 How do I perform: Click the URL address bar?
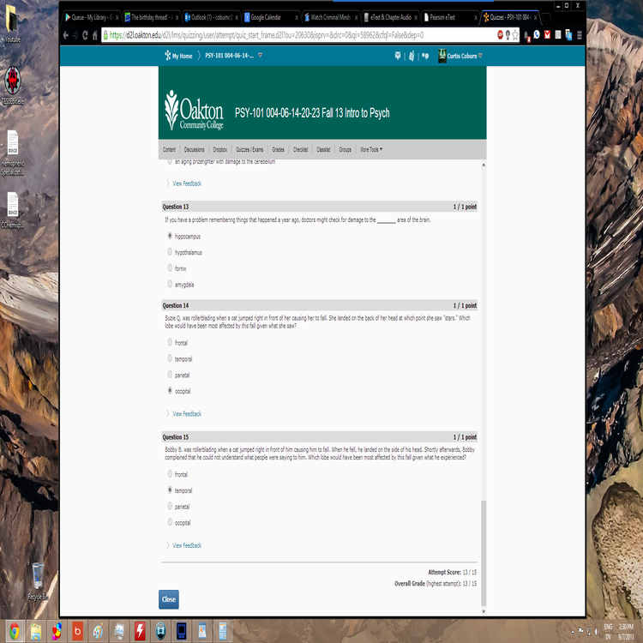(291, 35)
